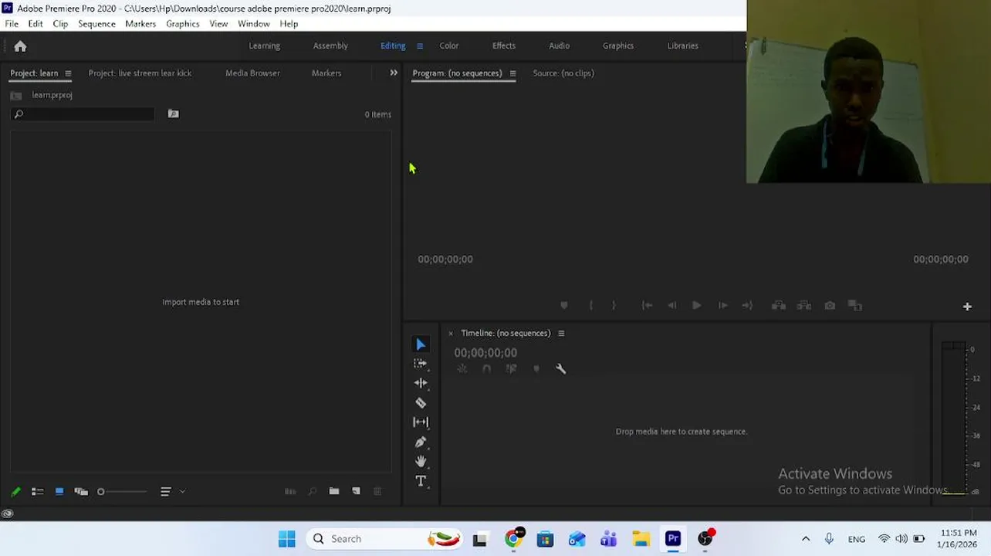The image size is (991, 556).
Task: Click Mark In in Program monitor
Action: click(591, 306)
